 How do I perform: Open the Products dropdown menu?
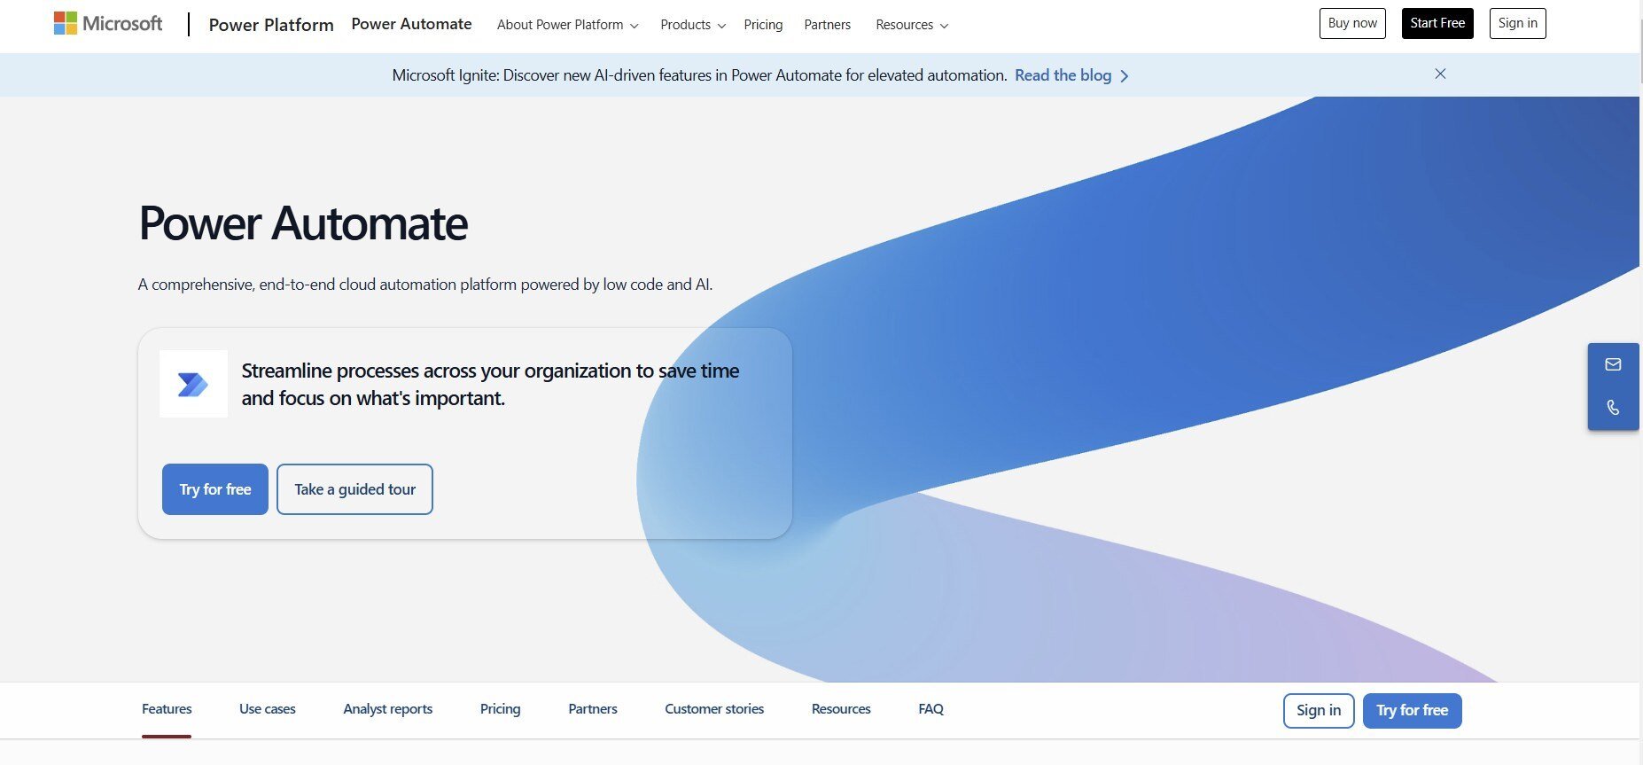[x=692, y=25]
